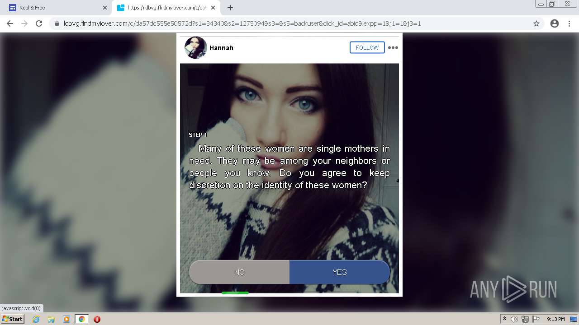Click the Chrome taskbar icon
The image size is (579, 325).
pos(81,319)
